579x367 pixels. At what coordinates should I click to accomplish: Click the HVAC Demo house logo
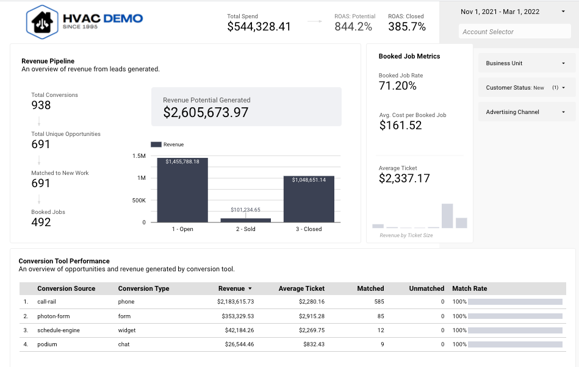(42, 22)
